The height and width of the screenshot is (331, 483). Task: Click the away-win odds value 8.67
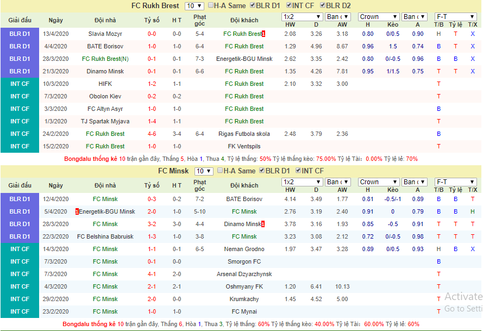point(342,47)
